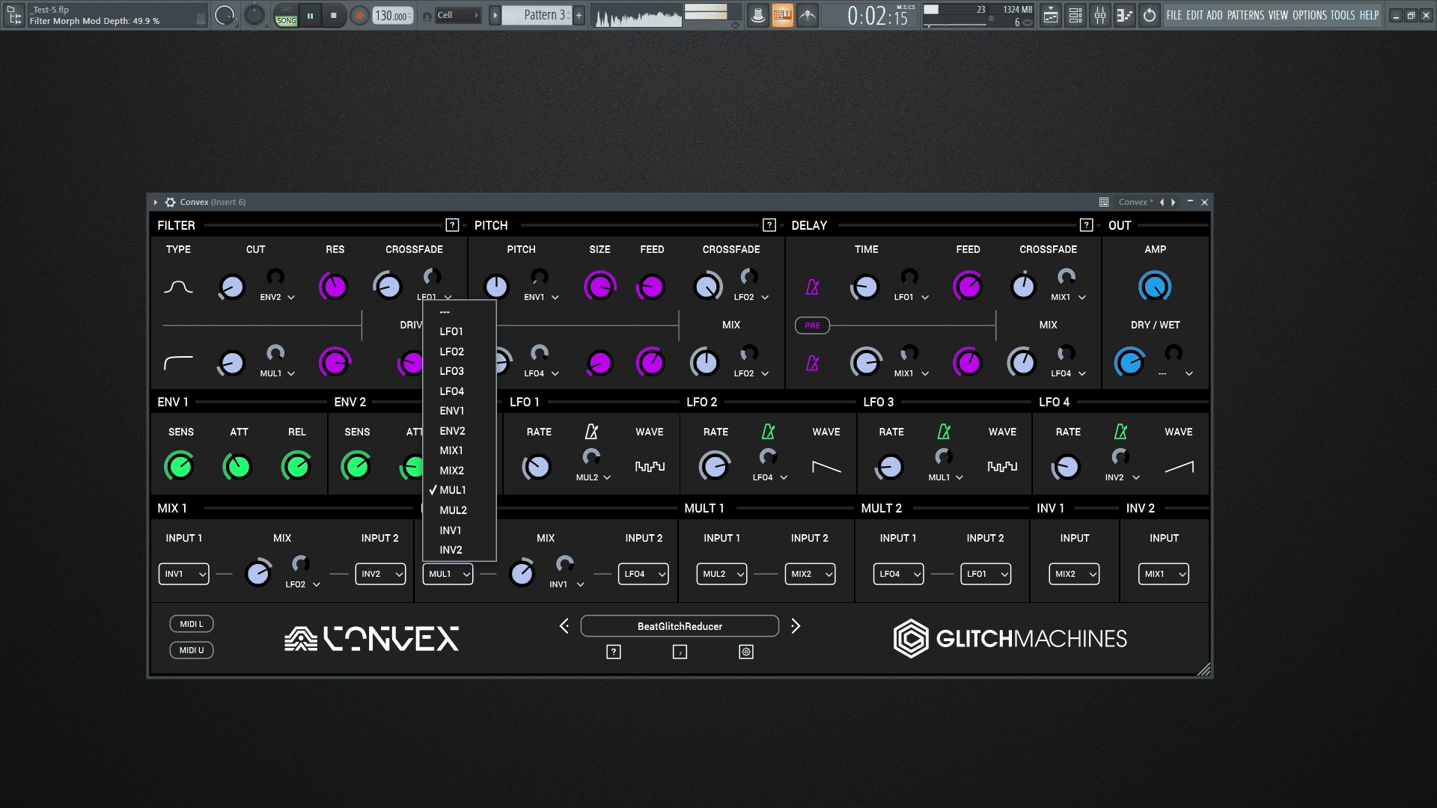Click the MIDI U button
Viewport: 1437px width, 808px height.
click(192, 650)
